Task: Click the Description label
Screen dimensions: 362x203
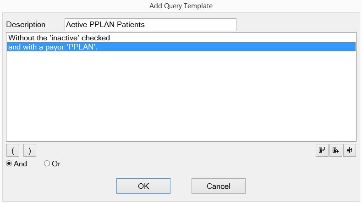Action: [x=26, y=25]
